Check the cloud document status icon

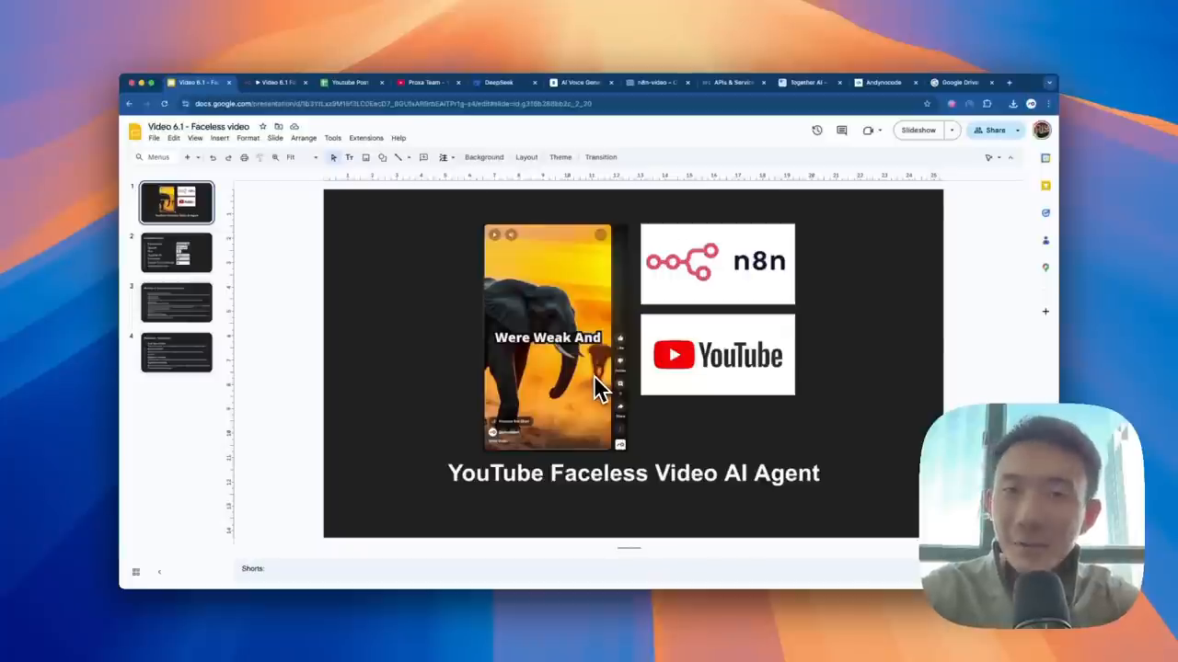point(294,126)
